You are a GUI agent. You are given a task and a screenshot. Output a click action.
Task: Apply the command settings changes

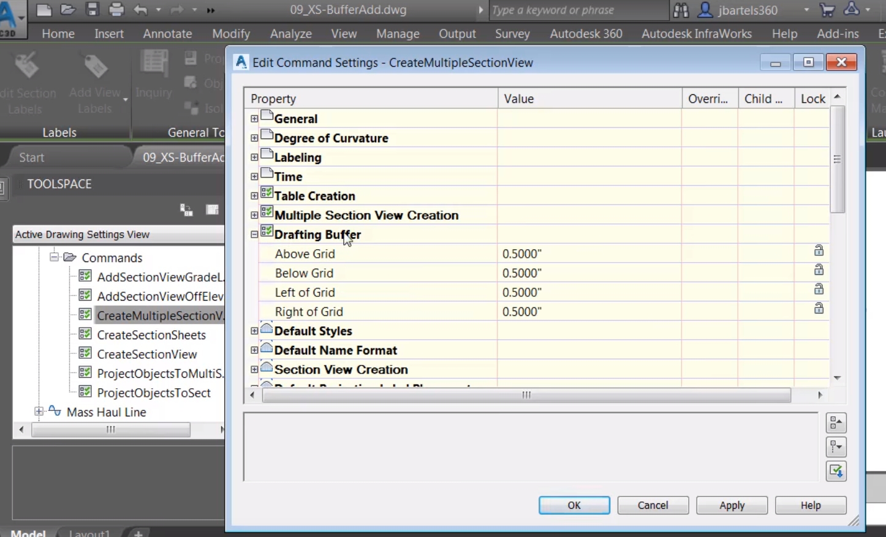point(732,505)
